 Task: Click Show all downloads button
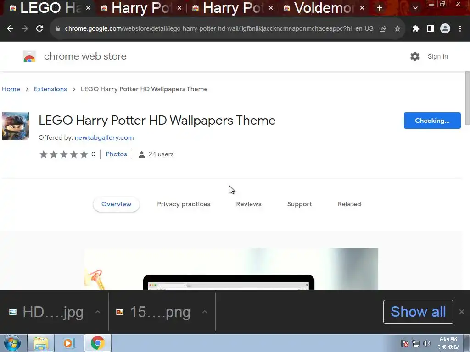click(418, 312)
